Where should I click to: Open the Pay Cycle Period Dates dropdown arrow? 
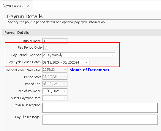pyautogui.click(x=86, y=62)
